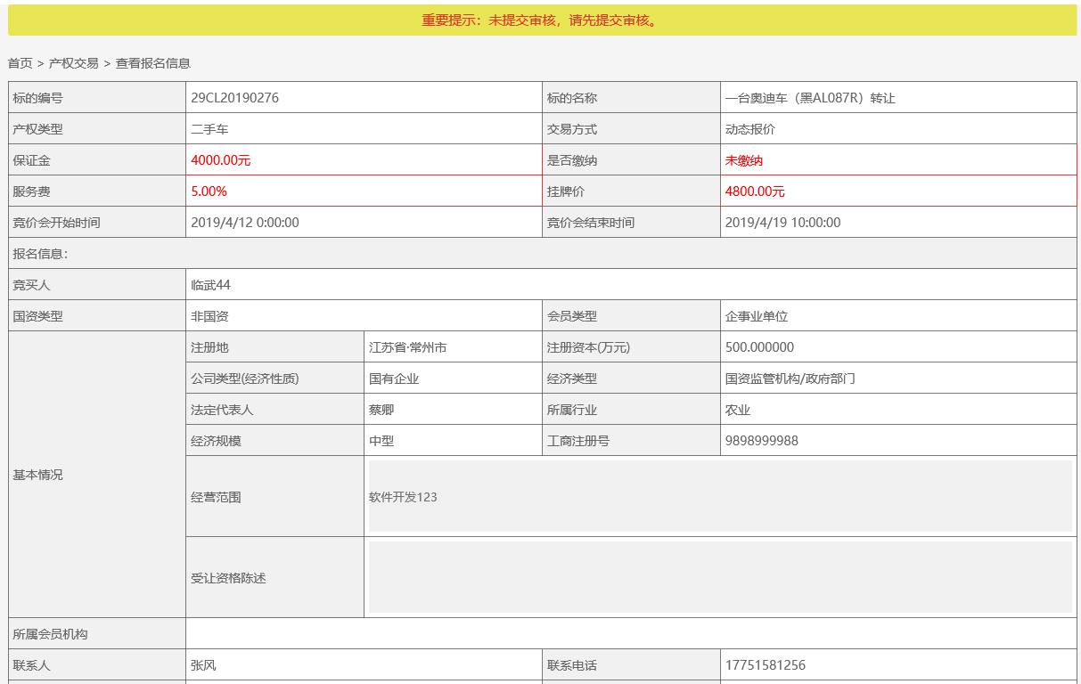The height and width of the screenshot is (684, 1081).
Task: Click the 报名信息 section header row
Action: coord(542,254)
